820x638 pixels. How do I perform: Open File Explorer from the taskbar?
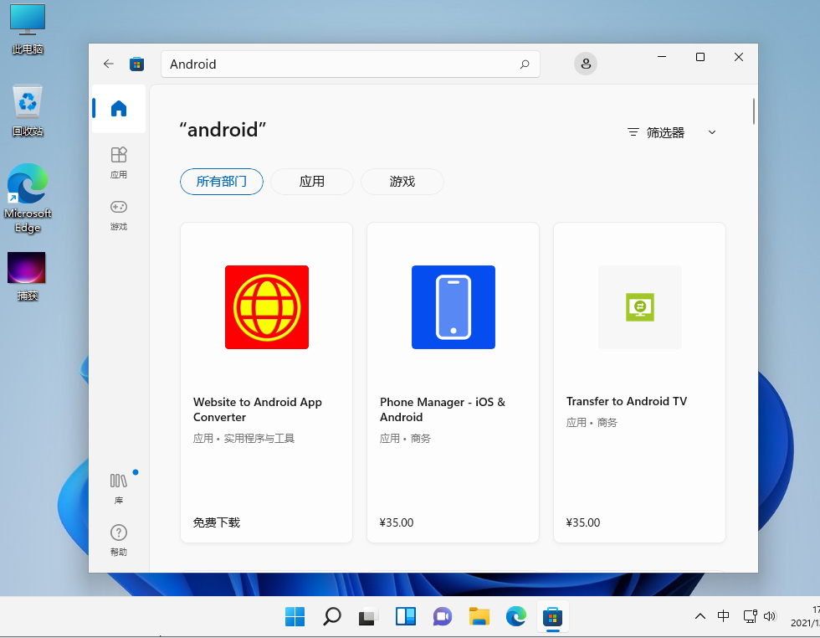(x=479, y=617)
